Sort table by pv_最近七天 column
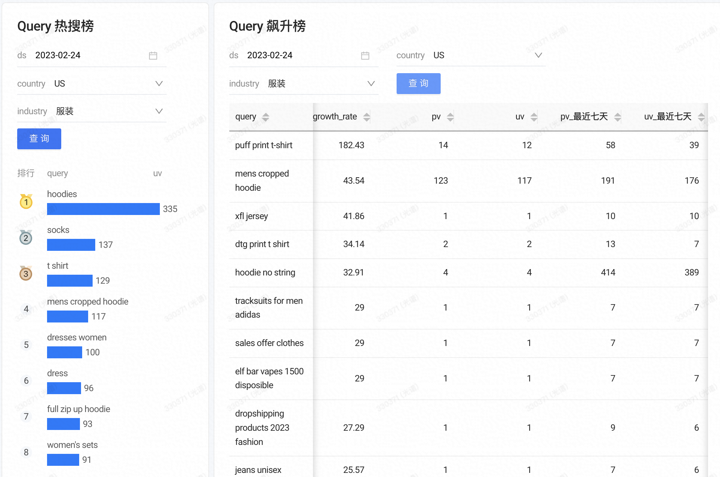 [x=618, y=117]
